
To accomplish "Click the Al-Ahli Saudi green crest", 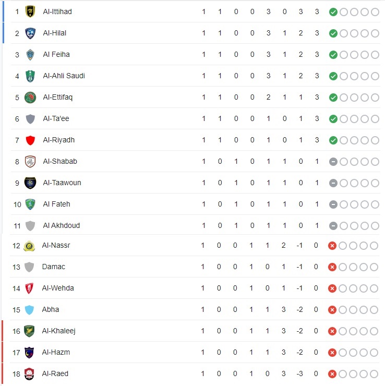I will 30,76.
